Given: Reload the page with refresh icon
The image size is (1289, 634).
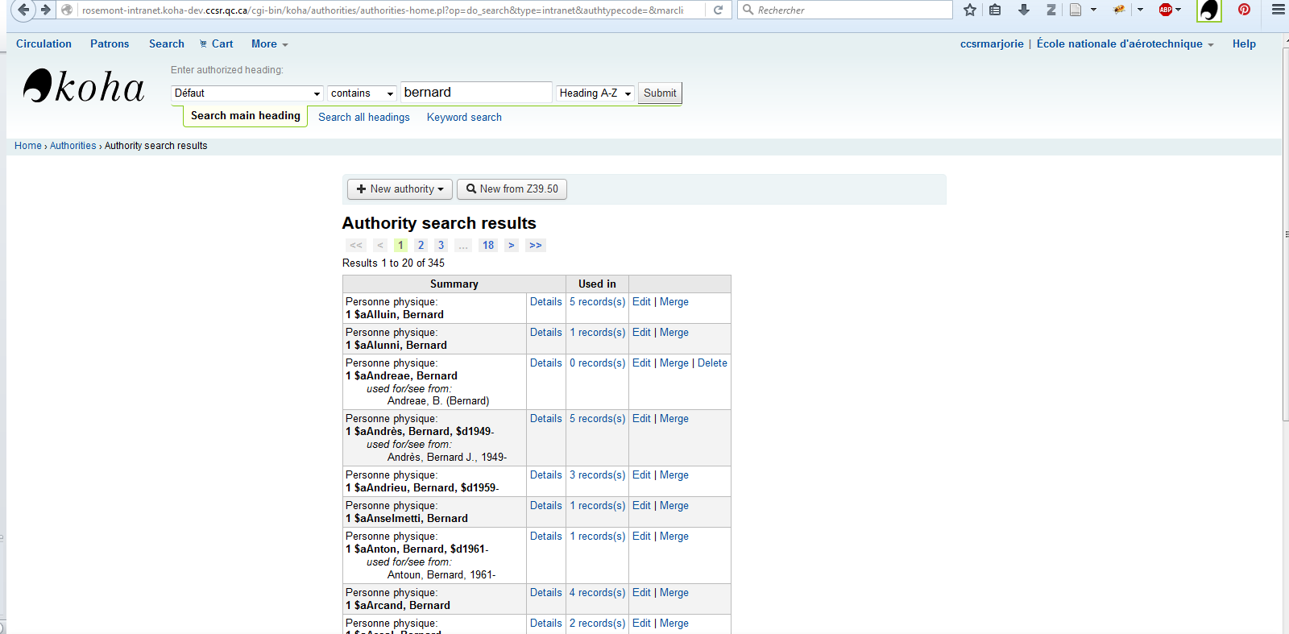Looking at the screenshot, I should [x=718, y=10].
